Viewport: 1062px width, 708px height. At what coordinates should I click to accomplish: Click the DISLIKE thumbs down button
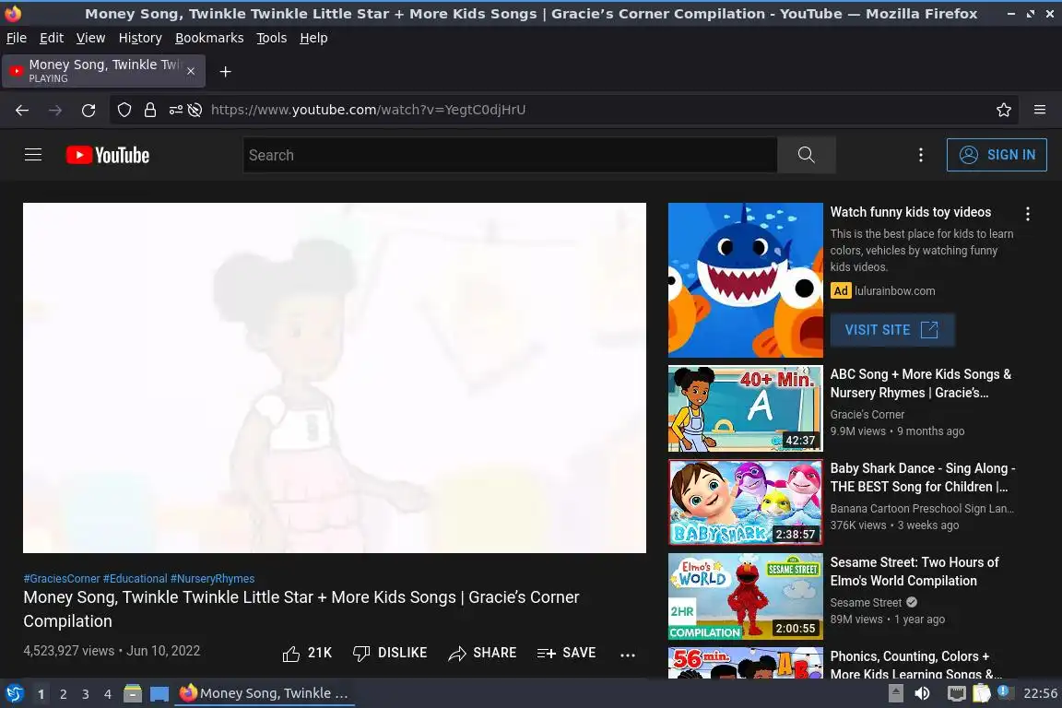pyautogui.click(x=390, y=653)
